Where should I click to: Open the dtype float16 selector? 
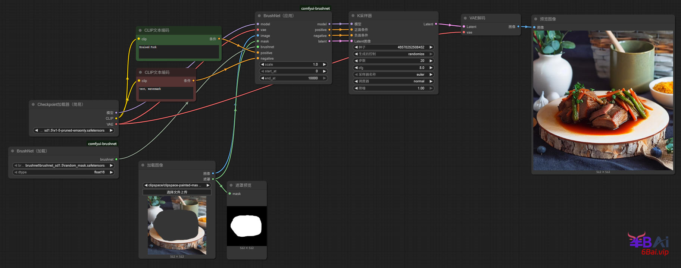[63, 172]
